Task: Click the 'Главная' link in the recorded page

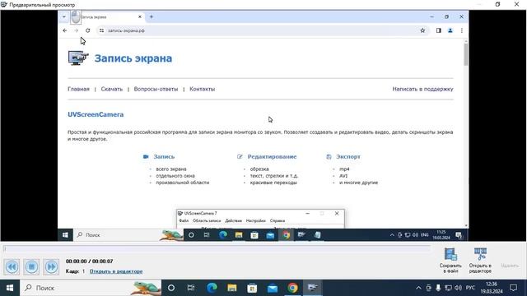Action: tap(79, 89)
